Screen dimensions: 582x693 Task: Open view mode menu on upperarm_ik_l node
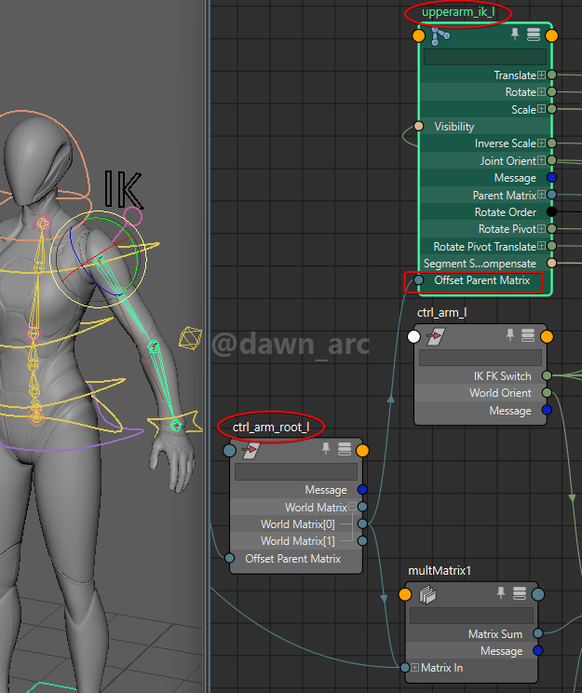tap(534, 34)
